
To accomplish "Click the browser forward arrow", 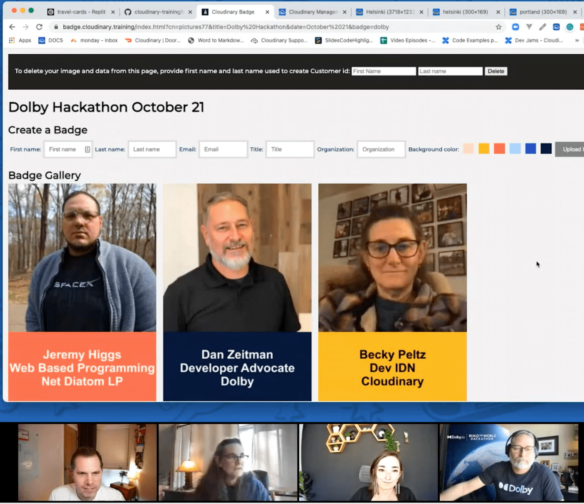I will click(x=25, y=27).
